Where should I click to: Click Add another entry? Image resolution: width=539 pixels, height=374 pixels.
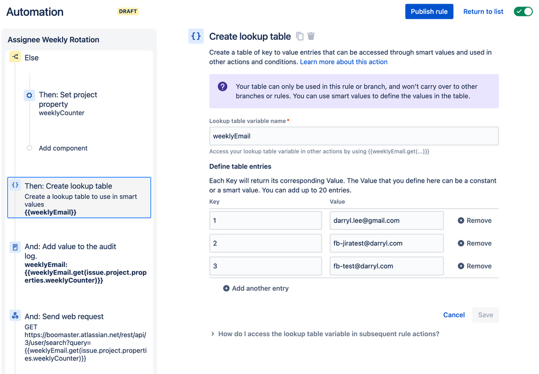point(256,288)
